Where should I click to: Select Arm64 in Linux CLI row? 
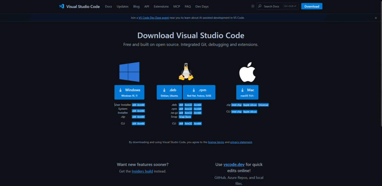(x=198, y=124)
